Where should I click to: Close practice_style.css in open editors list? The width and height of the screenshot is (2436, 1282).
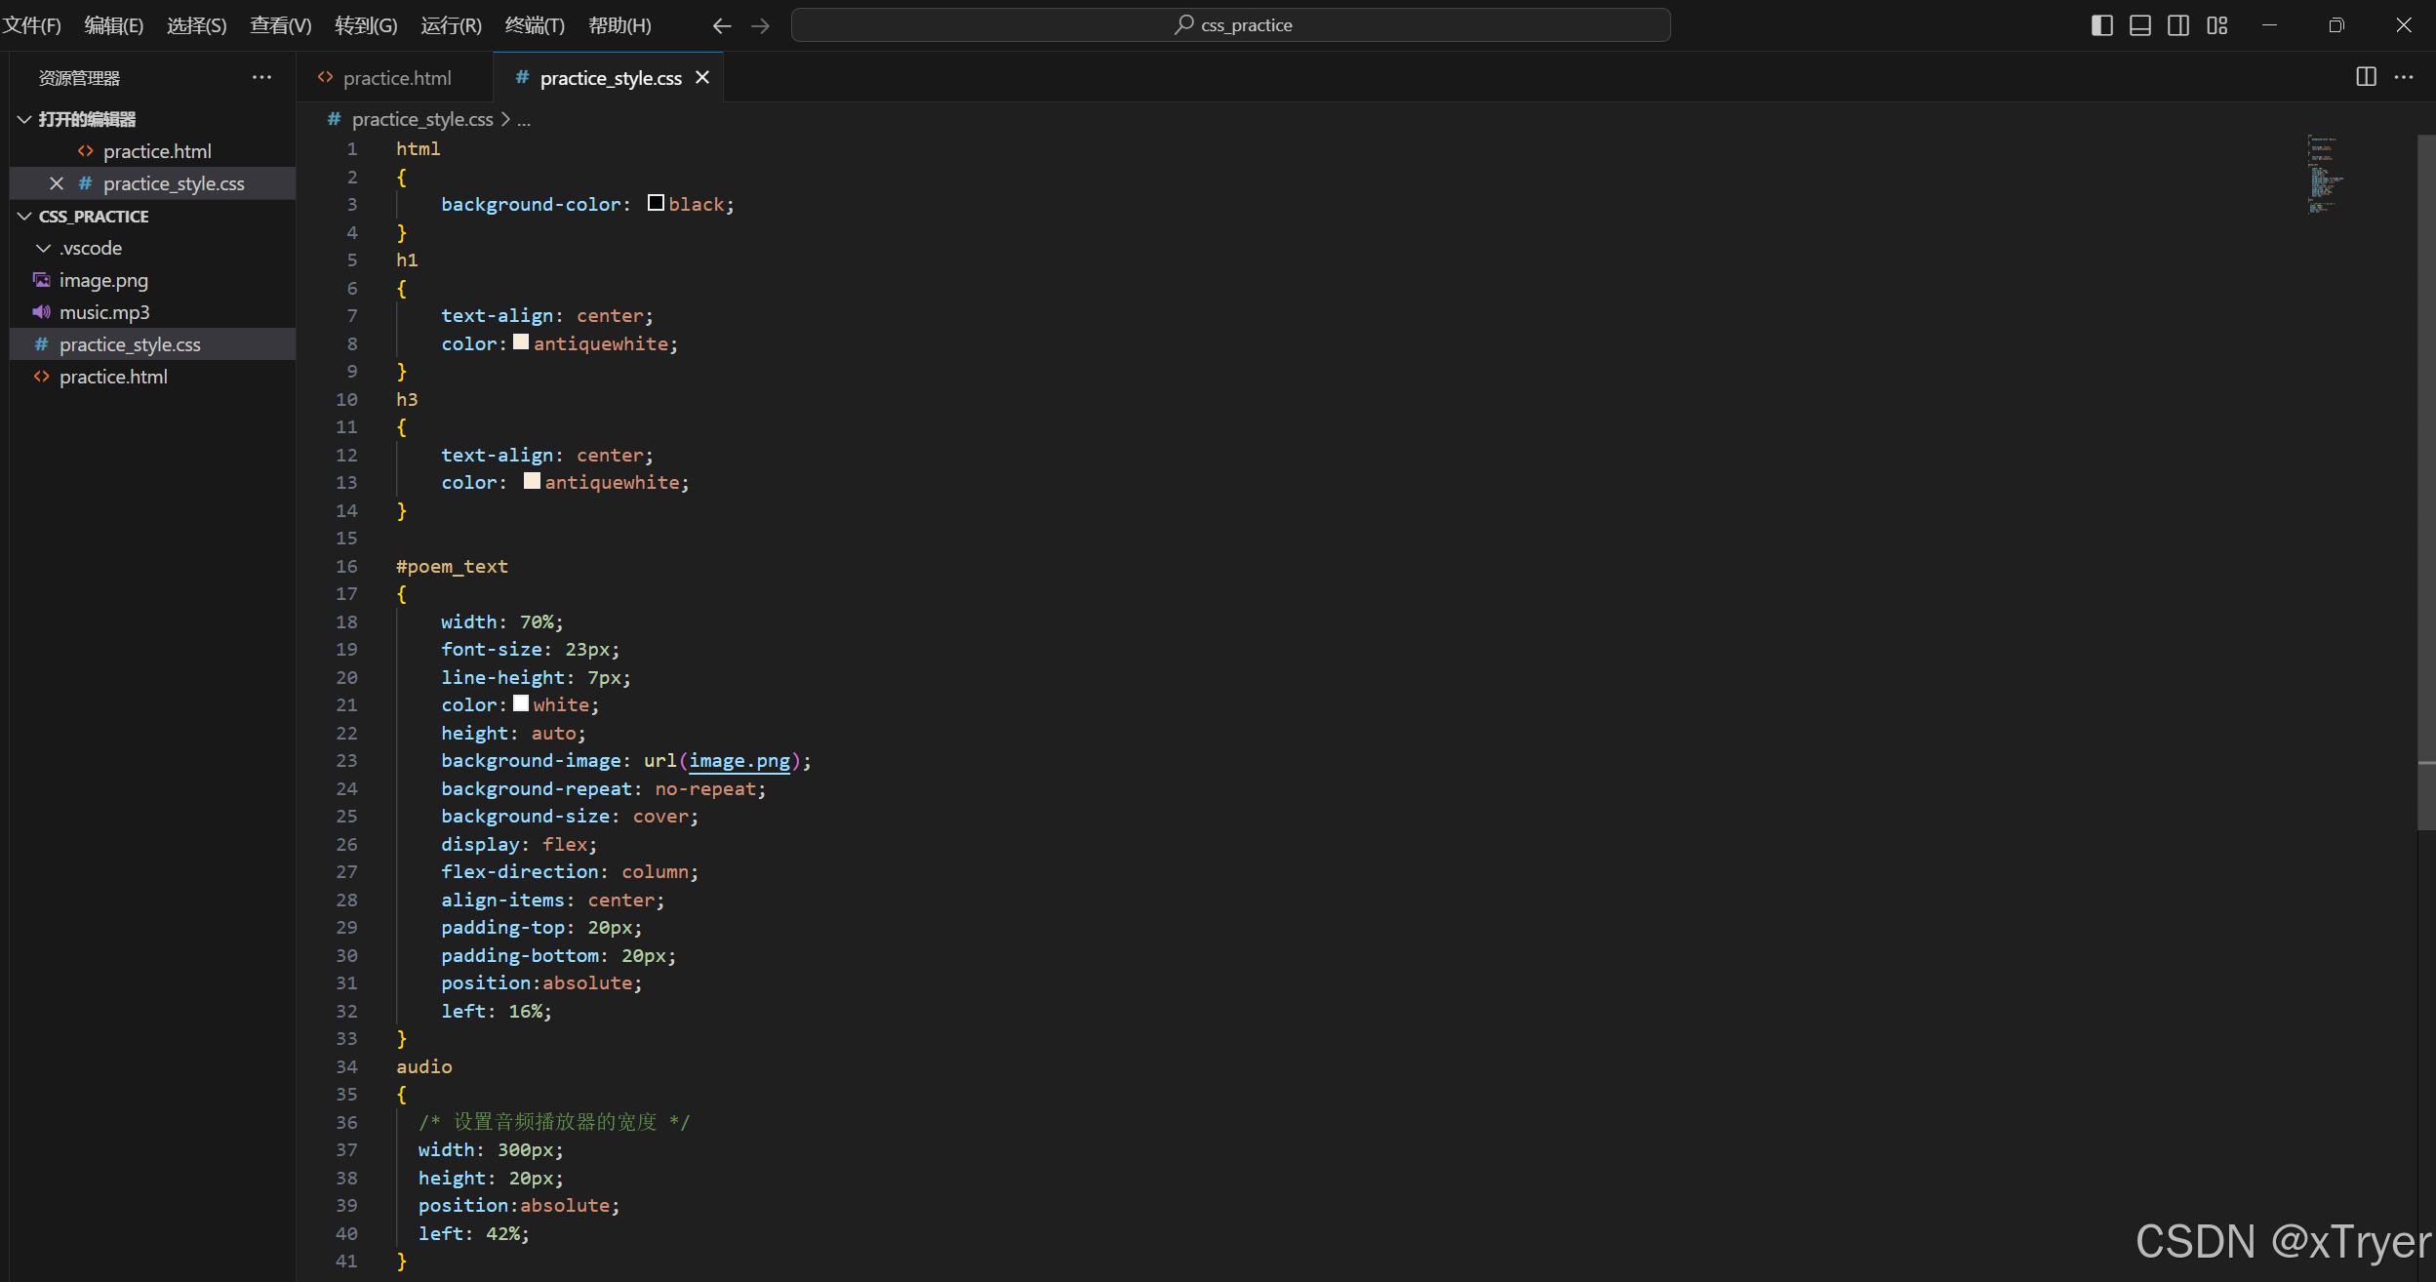(x=57, y=183)
